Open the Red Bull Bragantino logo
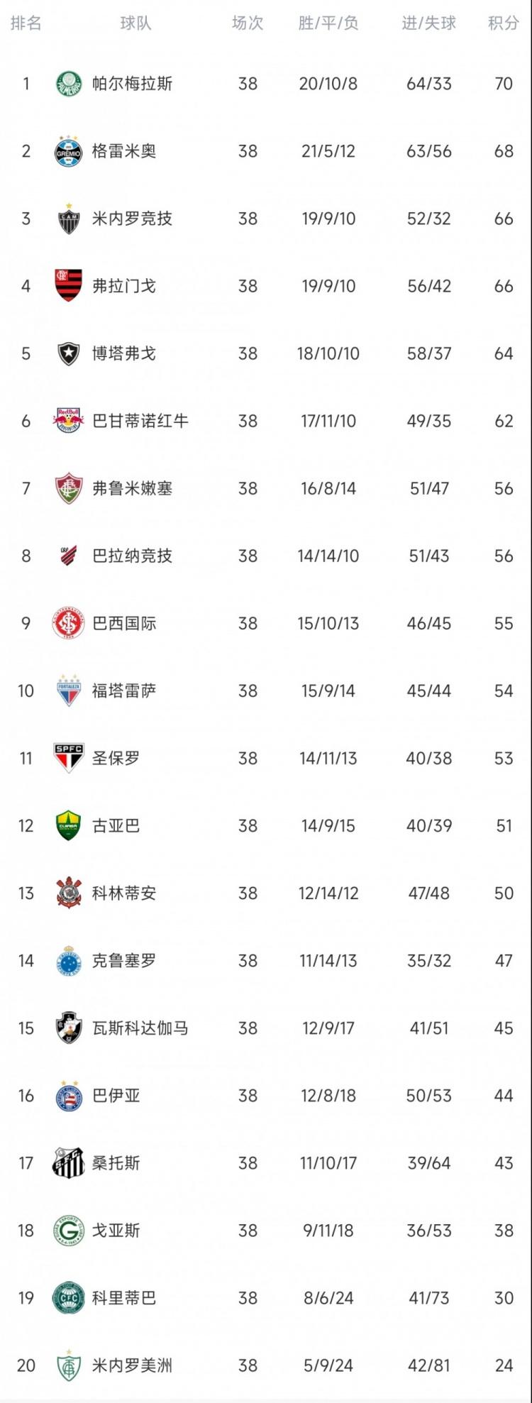The image size is (532, 1403). 69,421
